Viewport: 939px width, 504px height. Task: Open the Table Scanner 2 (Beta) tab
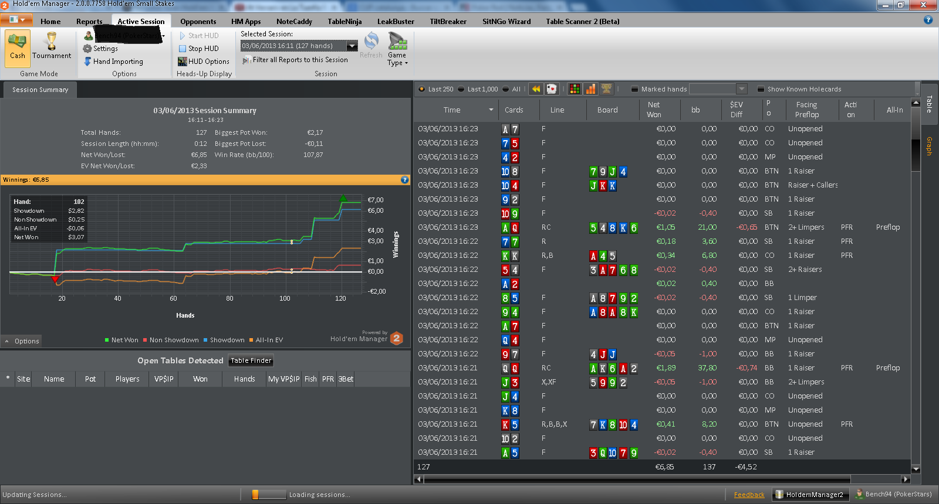582,22
